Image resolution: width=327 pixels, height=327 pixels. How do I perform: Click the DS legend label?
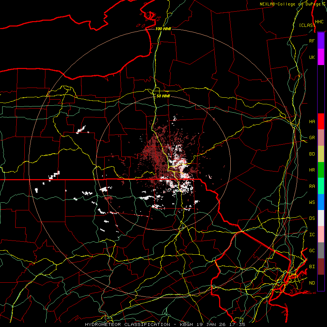(312, 218)
